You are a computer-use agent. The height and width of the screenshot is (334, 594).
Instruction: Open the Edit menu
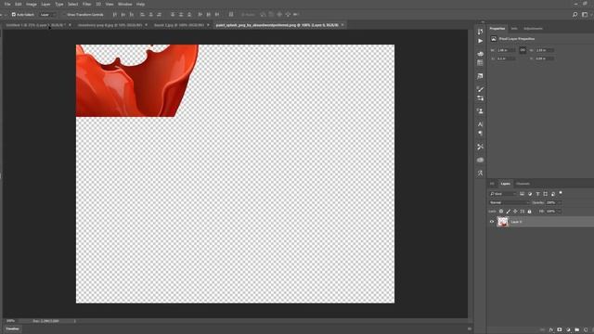pos(19,4)
